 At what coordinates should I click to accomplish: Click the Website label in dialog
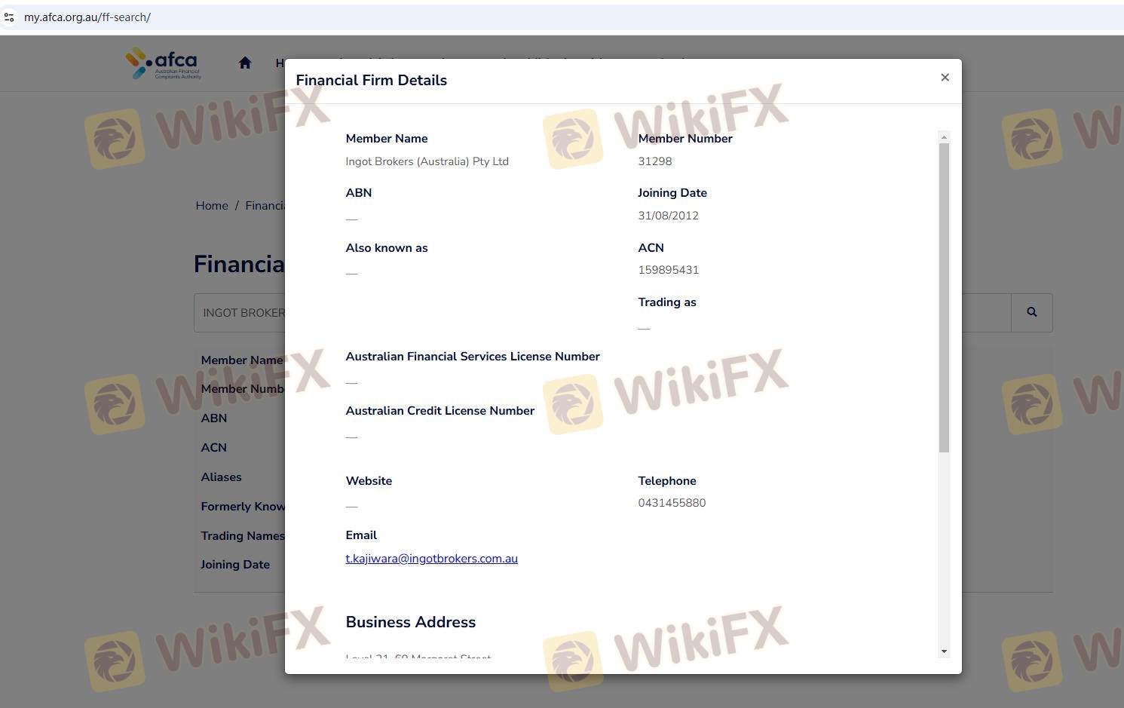369,481
